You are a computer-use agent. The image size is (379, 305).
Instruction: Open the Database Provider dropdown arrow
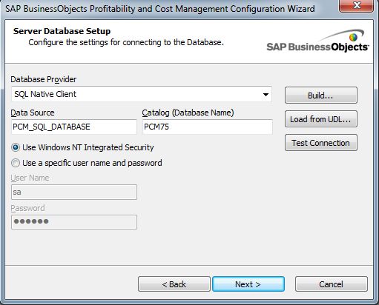[266, 94]
